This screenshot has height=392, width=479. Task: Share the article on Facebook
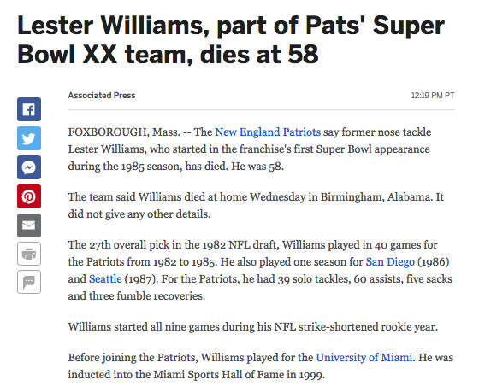pyautogui.click(x=29, y=109)
